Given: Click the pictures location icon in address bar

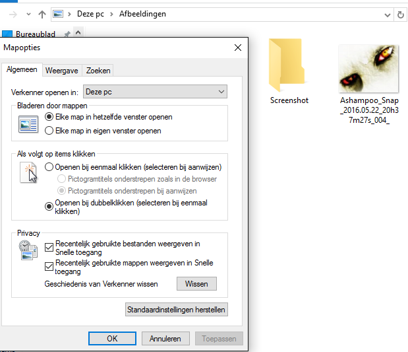Looking at the screenshot, I should point(58,14).
